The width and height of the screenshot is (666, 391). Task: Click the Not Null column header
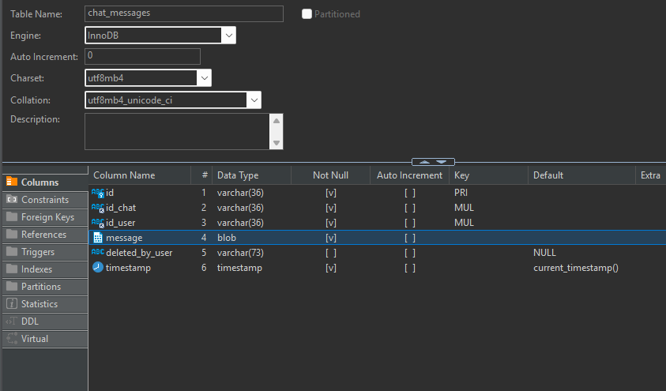(330, 175)
